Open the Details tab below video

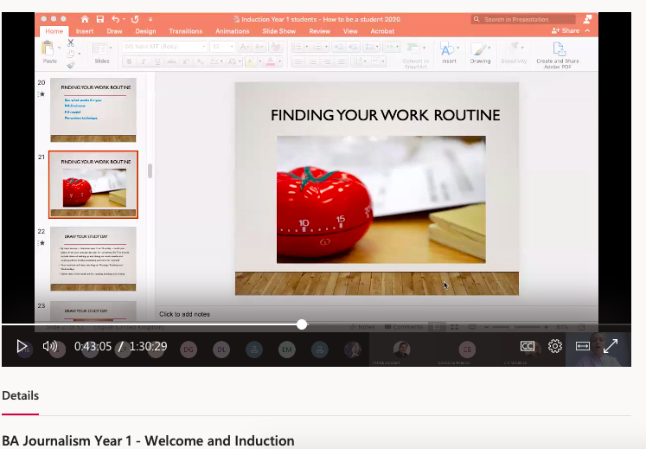[x=20, y=396]
